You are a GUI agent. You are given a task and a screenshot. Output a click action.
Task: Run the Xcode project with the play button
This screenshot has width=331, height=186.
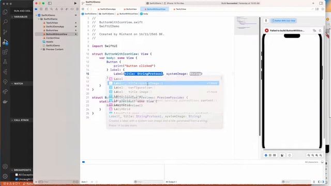(76, 3)
